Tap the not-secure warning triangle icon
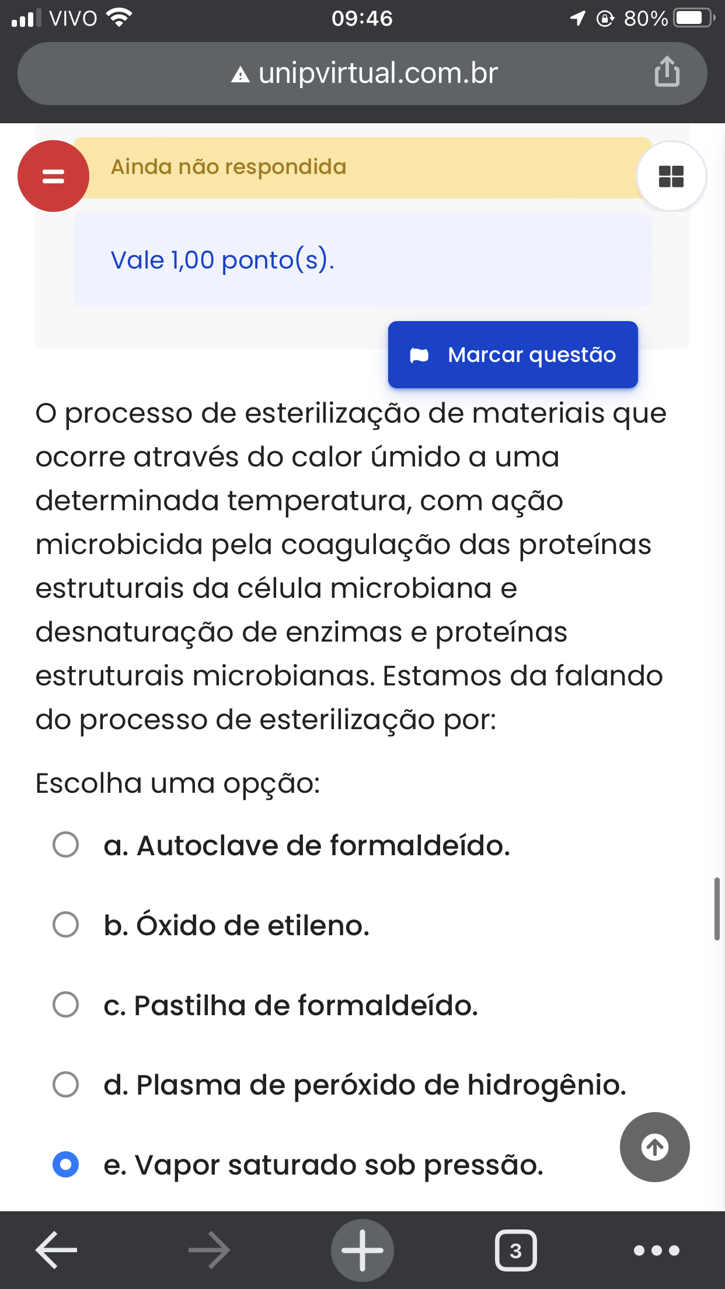This screenshot has width=725, height=1289. point(240,75)
